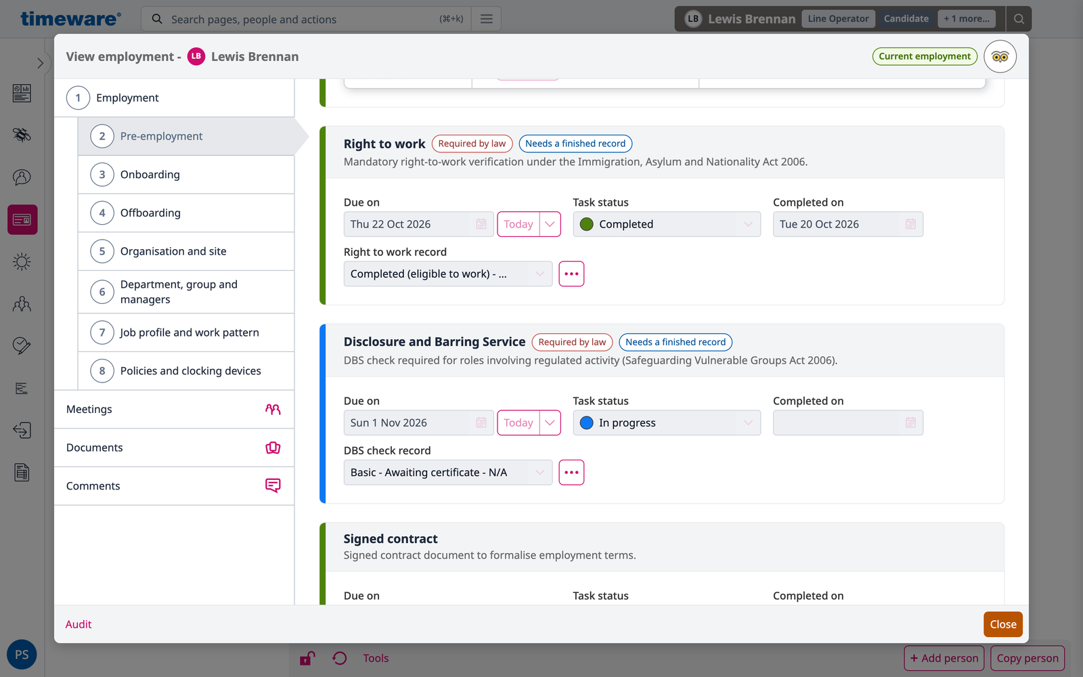The height and width of the screenshot is (677, 1083).
Task: Open Policies and clocking devices step
Action: 186,371
